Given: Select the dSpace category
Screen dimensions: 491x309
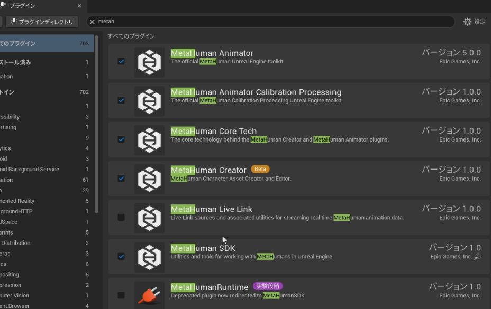Looking at the screenshot, I should (x=47, y=222).
